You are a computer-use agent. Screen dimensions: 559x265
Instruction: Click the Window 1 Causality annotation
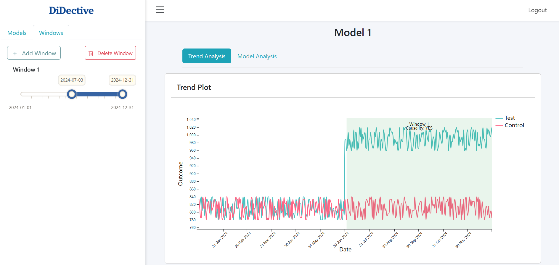point(419,126)
